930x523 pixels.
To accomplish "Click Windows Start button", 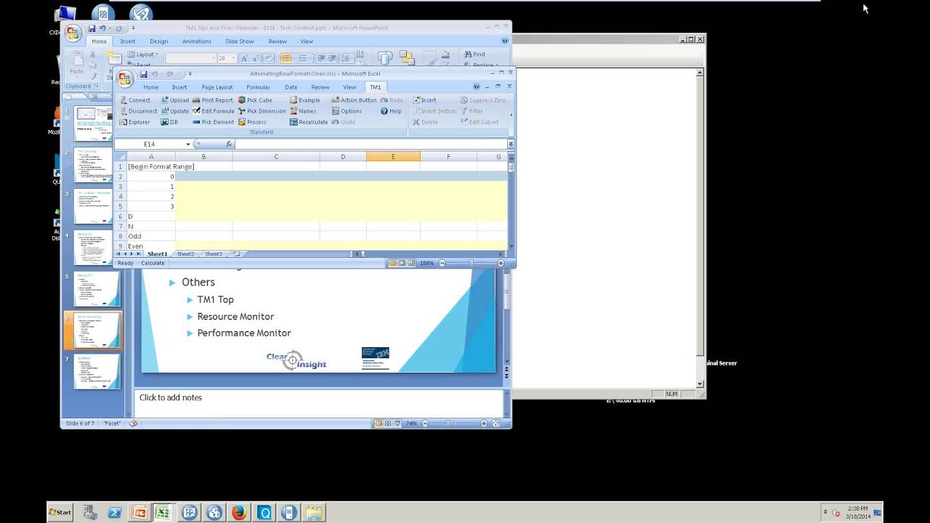I will point(60,512).
